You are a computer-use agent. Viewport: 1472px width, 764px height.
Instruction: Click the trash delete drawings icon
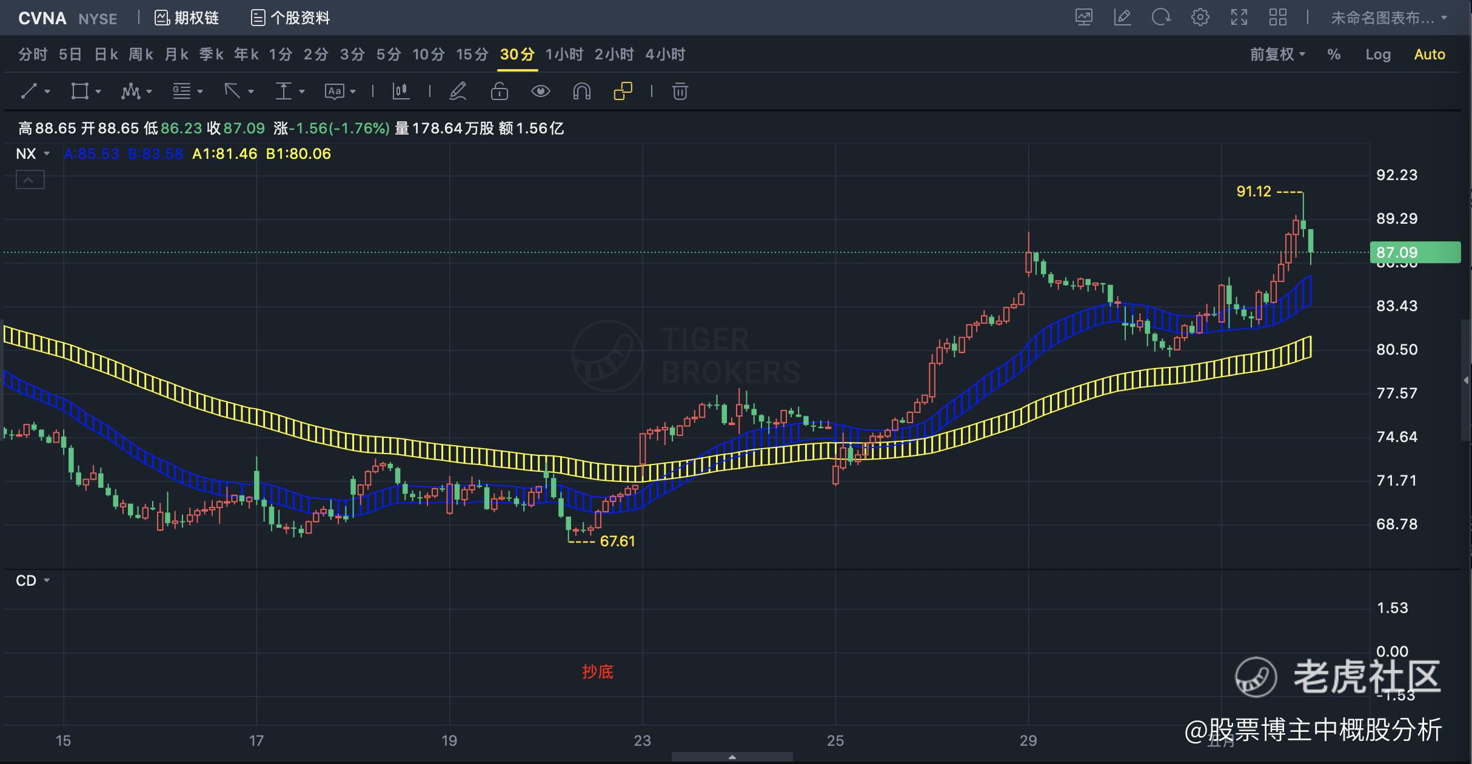(x=680, y=92)
